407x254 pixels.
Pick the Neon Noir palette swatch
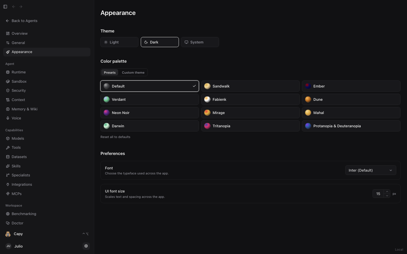tap(107, 113)
